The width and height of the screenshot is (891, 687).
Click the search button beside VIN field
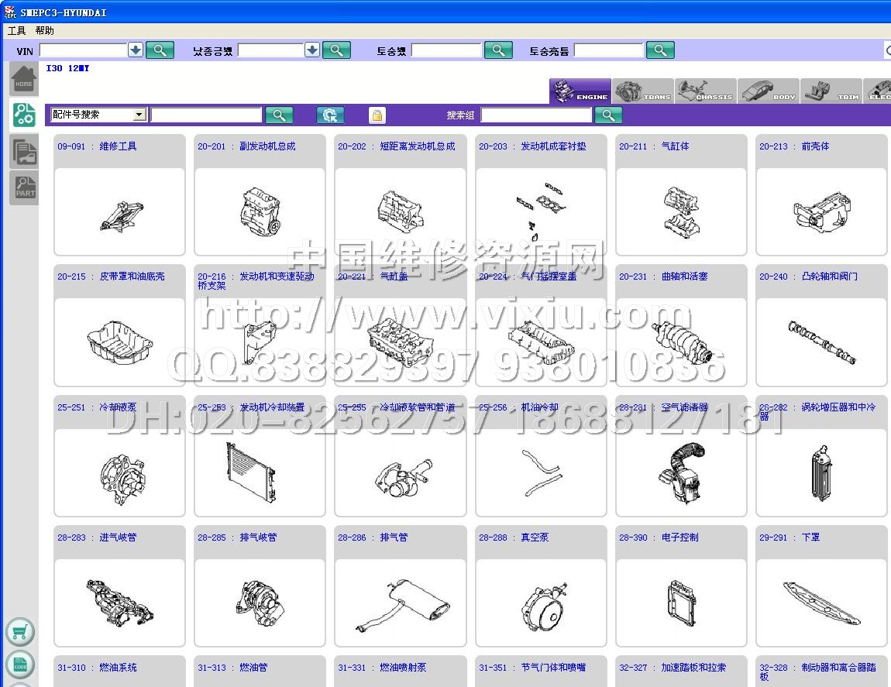pyautogui.click(x=160, y=50)
